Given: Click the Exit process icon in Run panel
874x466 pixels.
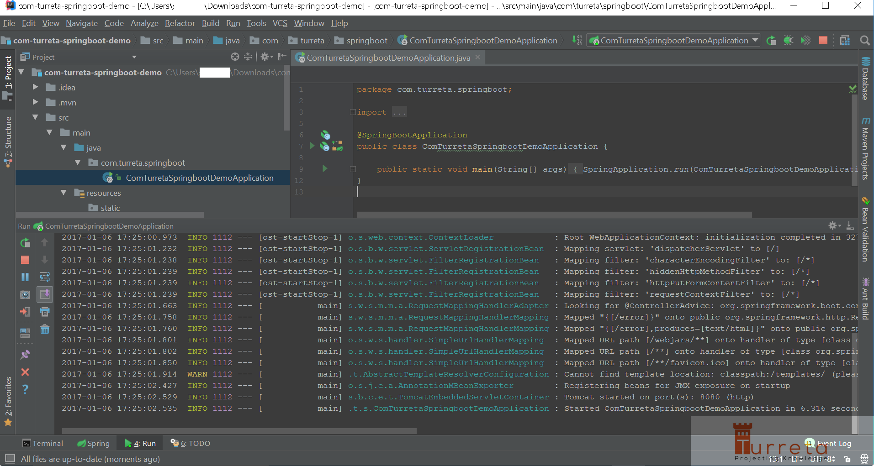Looking at the screenshot, I should click(25, 312).
